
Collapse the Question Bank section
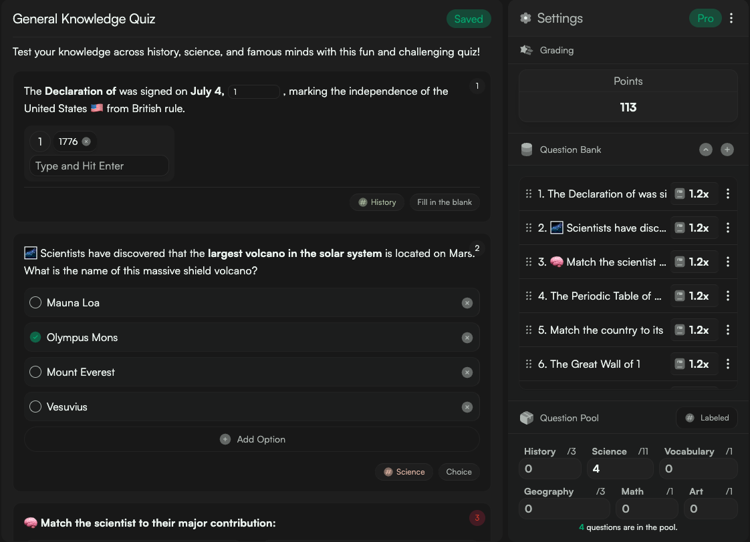click(705, 150)
